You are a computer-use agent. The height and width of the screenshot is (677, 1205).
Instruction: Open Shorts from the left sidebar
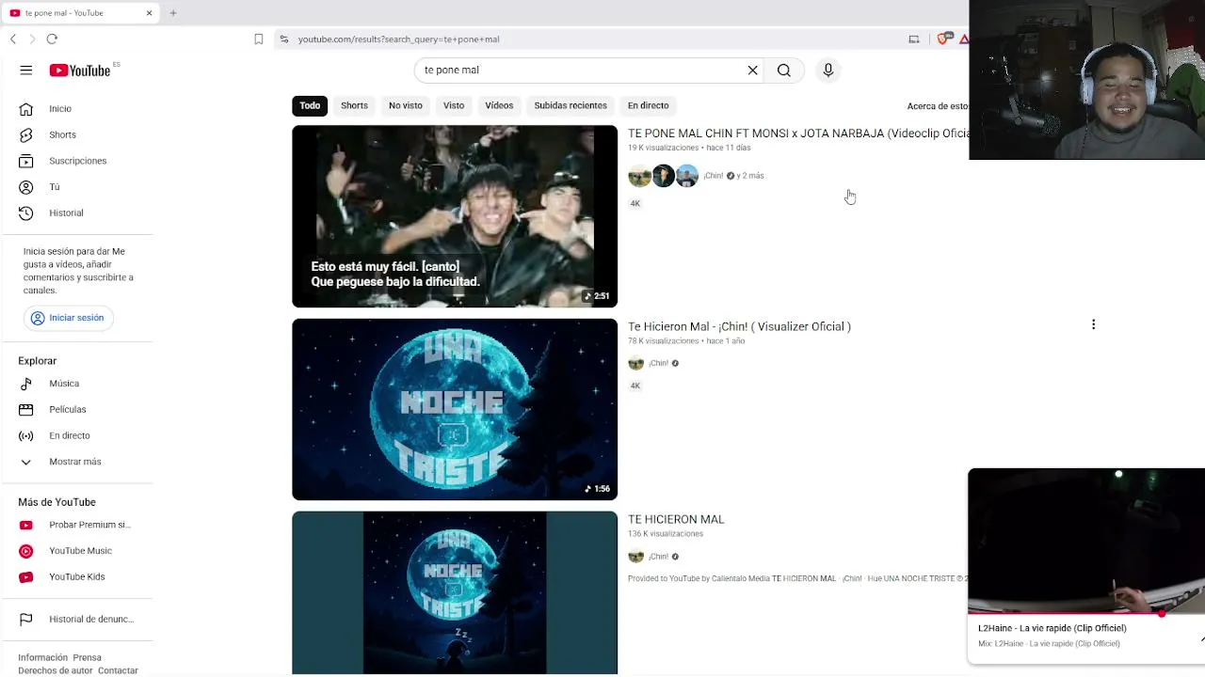[79, 134]
